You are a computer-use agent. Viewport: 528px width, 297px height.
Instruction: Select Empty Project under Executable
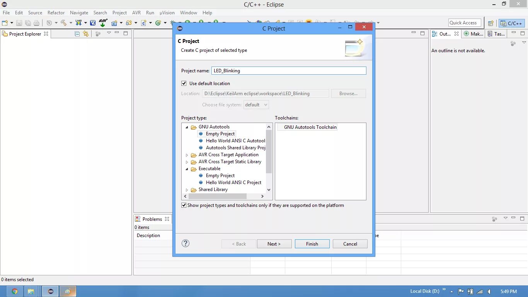click(x=220, y=176)
